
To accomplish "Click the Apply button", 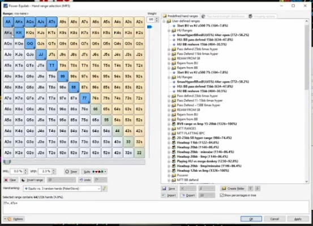I will coord(298,219).
